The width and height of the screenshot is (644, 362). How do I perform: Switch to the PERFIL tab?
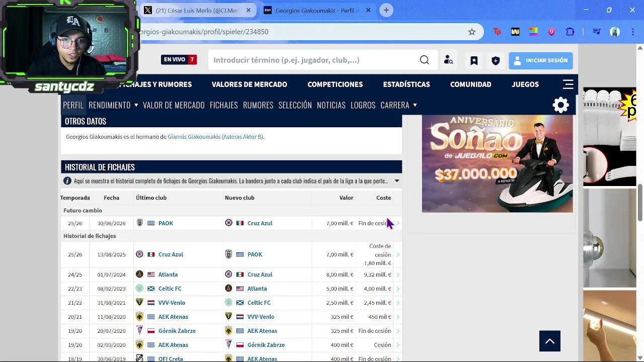click(x=73, y=105)
